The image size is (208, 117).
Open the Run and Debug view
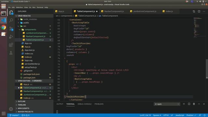pyautogui.click(x=11, y=37)
